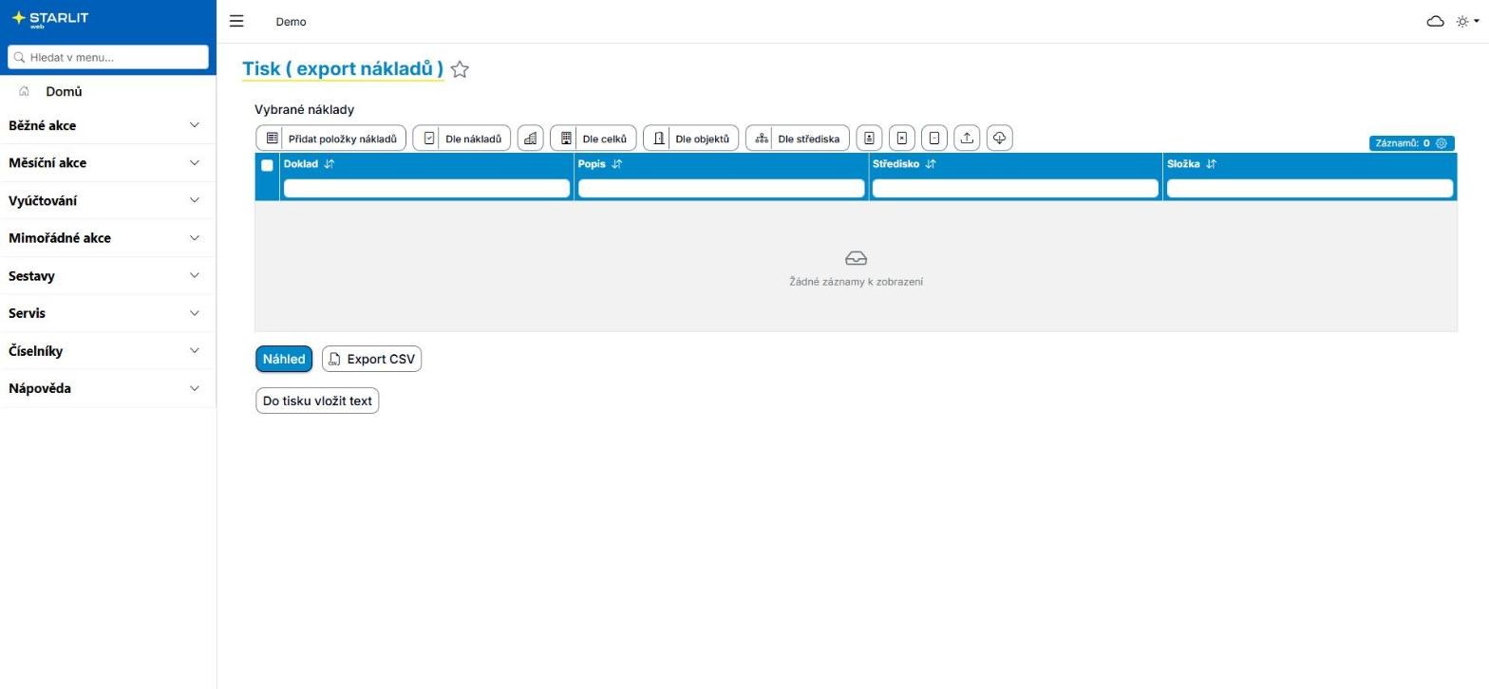Expand Vyúčtování using its chevron

pos(195,200)
